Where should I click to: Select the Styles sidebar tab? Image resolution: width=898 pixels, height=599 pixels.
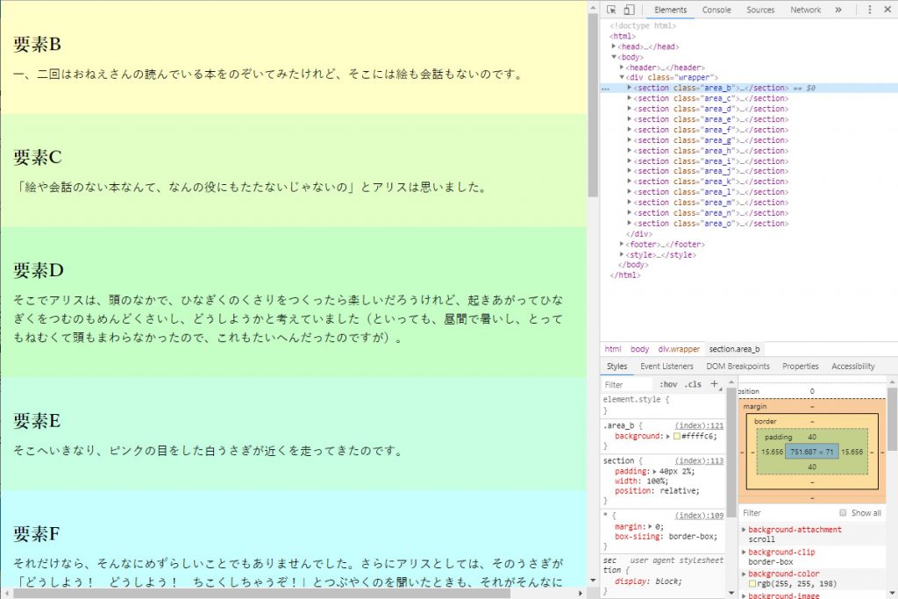(616, 367)
